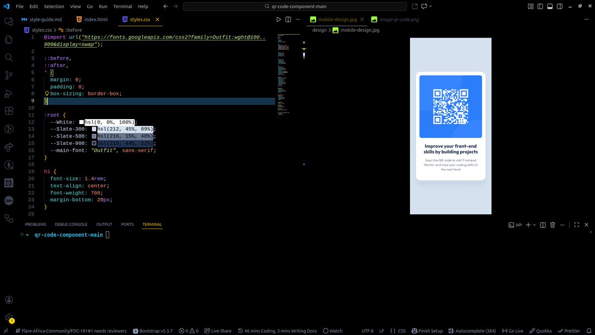Click the Bootstrap v5.3.7 status item
Image resolution: width=595 pixels, height=335 pixels.
153,331
